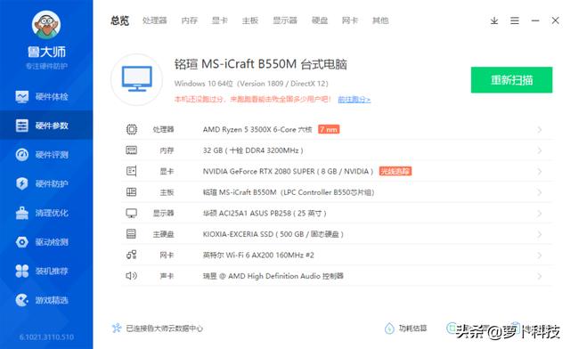This screenshot has width=570, height=349.
Task: Click the 32 GB DDR4 3200MHz text
Action: click(253, 150)
